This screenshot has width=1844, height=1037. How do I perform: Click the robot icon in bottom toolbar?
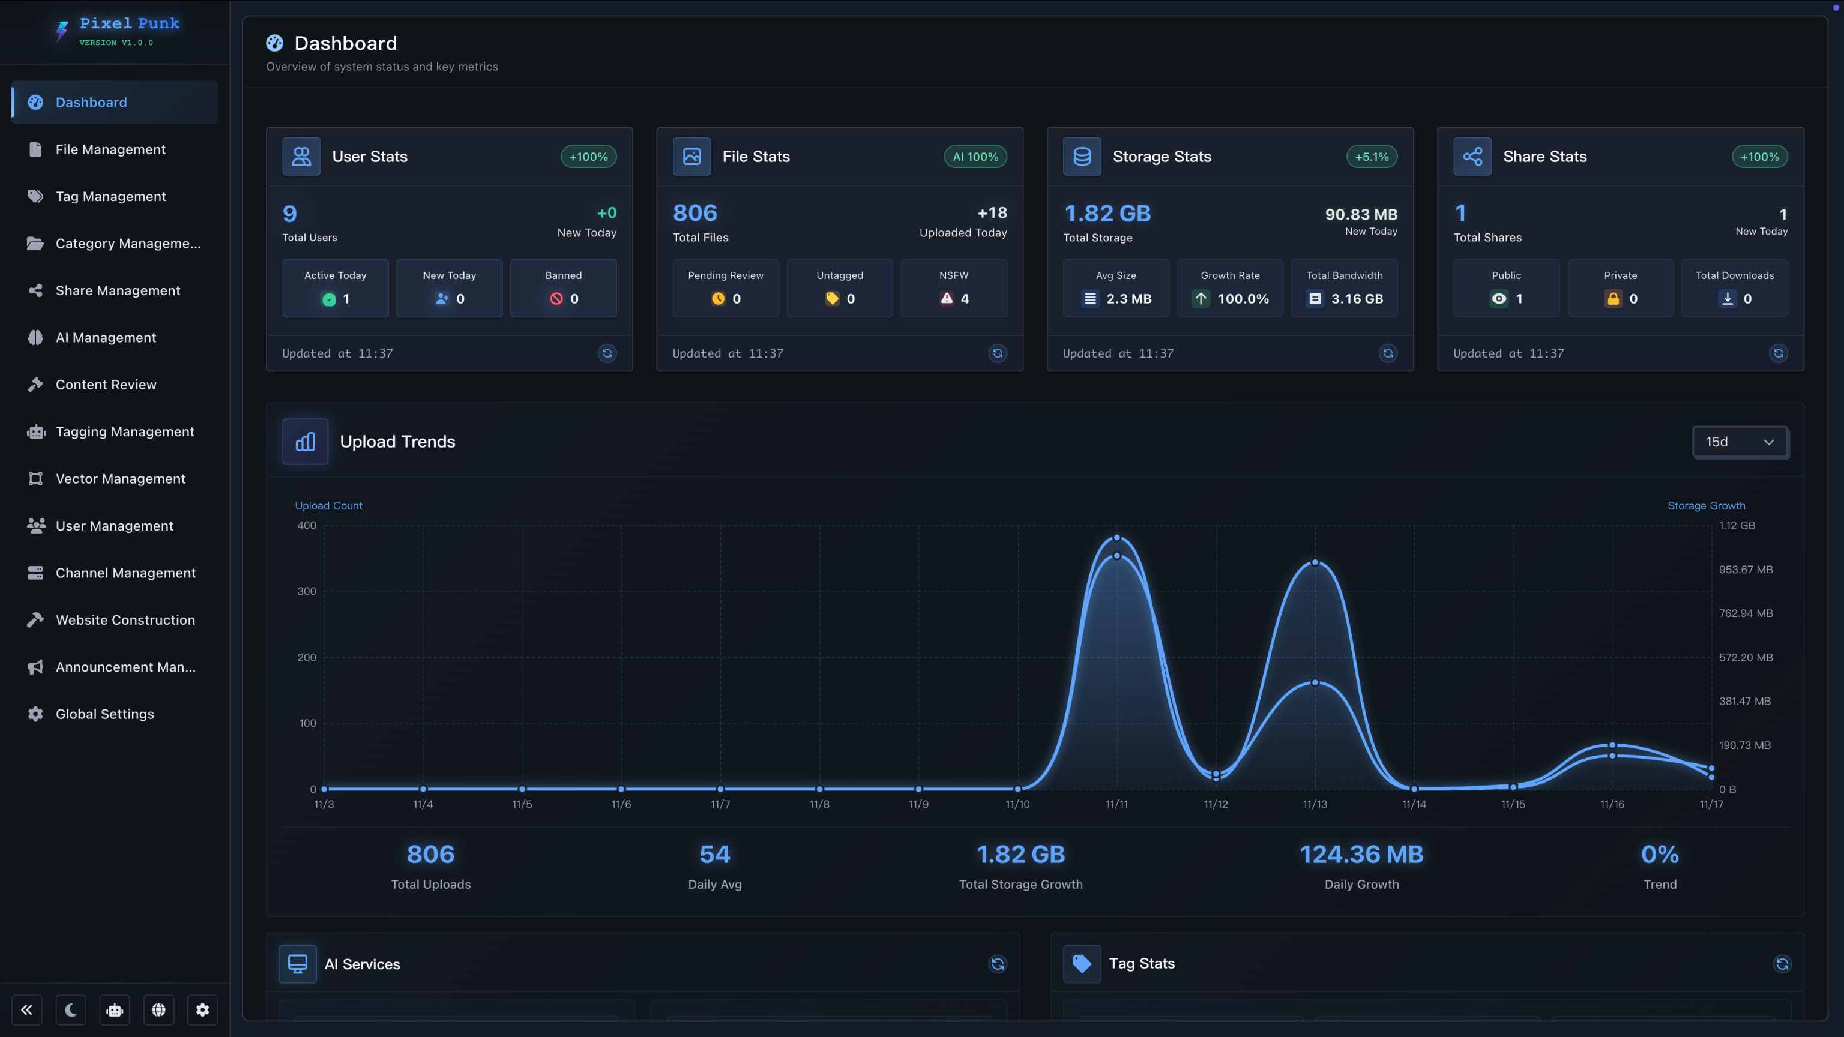pos(115,1010)
